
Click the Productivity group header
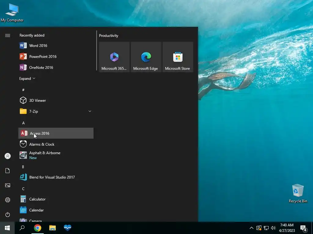pyautogui.click(x=109, y=36)
